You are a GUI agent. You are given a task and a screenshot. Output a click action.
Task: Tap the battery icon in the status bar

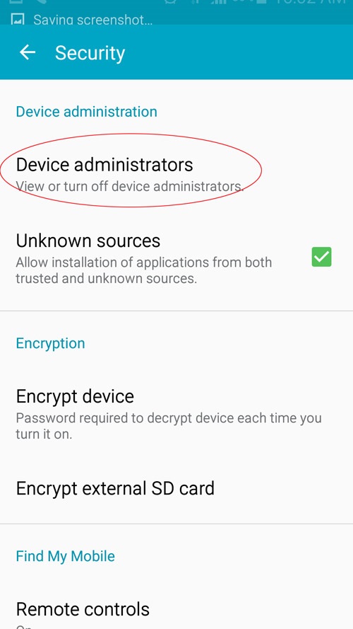(x=261, y=2)
